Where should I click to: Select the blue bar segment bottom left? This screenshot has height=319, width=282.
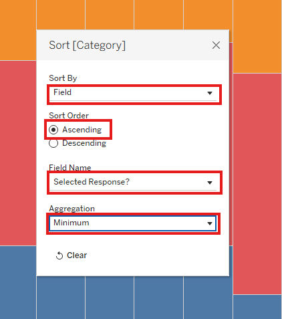[18, 282]
